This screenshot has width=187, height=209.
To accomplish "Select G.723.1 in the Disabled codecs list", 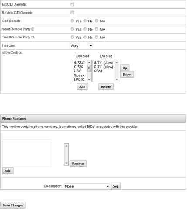I will (80, 63).
